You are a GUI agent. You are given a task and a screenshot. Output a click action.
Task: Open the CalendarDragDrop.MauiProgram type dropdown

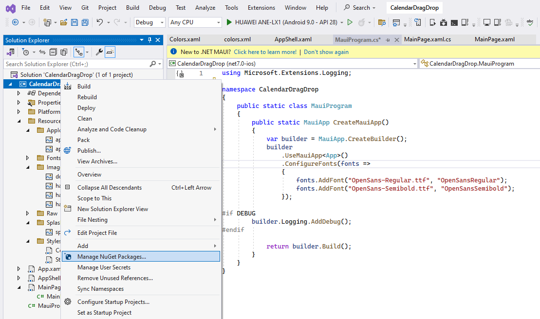tap(480, 64)
